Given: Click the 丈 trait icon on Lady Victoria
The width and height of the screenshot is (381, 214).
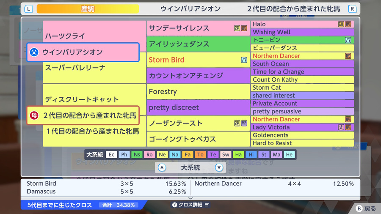Looking at the screenshot, I should [x=341, y=127].
